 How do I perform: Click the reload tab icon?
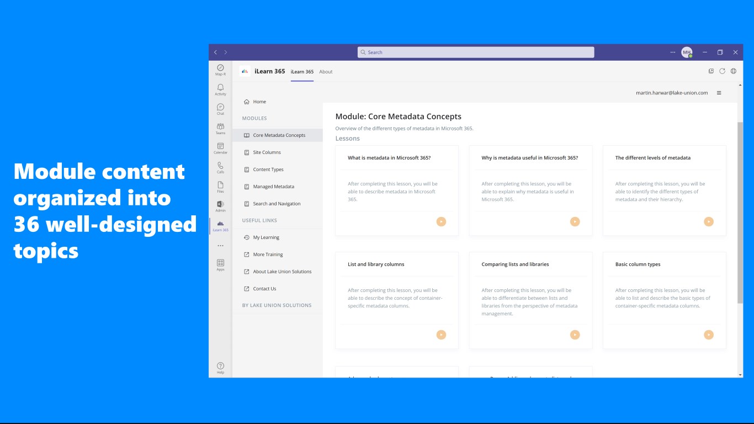tap(722, 71)
